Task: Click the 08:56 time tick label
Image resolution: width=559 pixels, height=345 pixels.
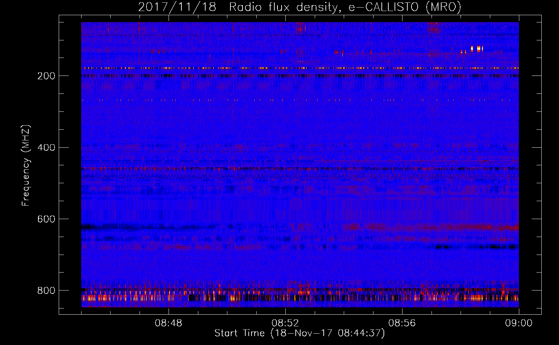Action: [x=402, y=323]
